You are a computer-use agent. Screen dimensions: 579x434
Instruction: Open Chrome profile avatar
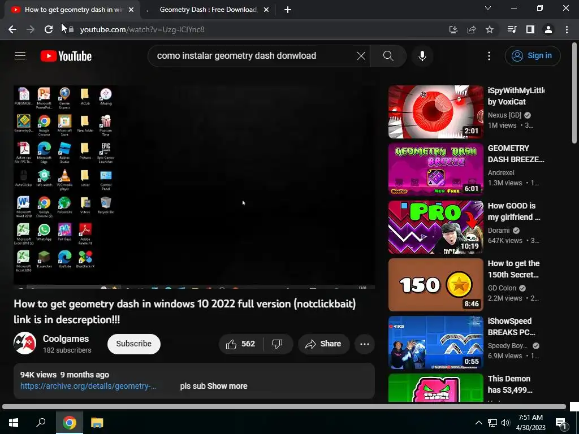548,29
